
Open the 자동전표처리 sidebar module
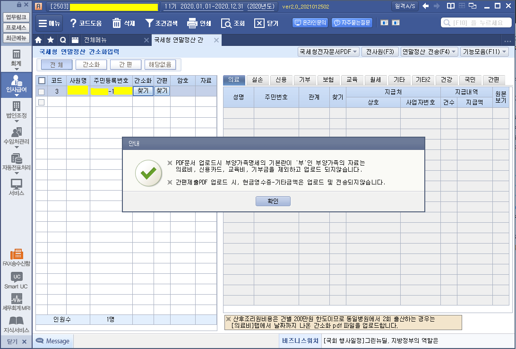point(16,163)
